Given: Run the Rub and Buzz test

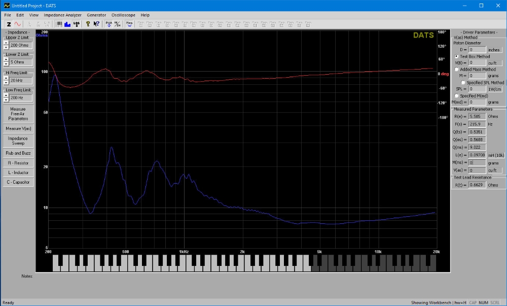Looking at the screenshot, I should (18, 153).
